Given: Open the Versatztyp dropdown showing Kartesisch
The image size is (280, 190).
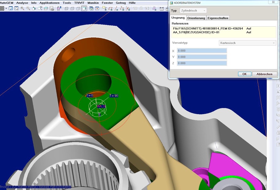Looking at the screenshot, I should [247, 43].
